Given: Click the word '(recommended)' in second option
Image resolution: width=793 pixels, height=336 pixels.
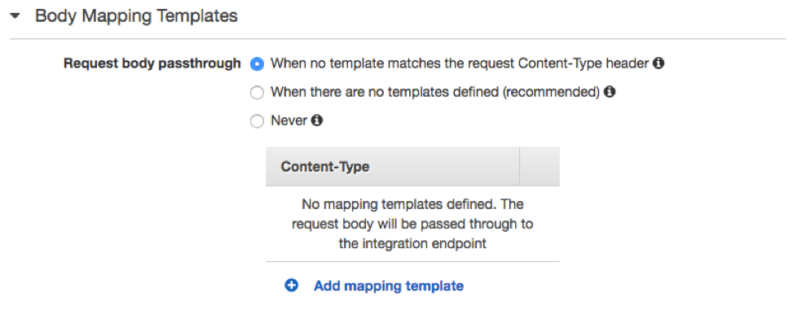Looking at the screenshot, I should [x=550, y=92].
